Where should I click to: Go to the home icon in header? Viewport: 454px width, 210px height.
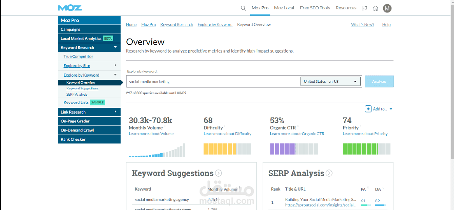coord(375,8)
